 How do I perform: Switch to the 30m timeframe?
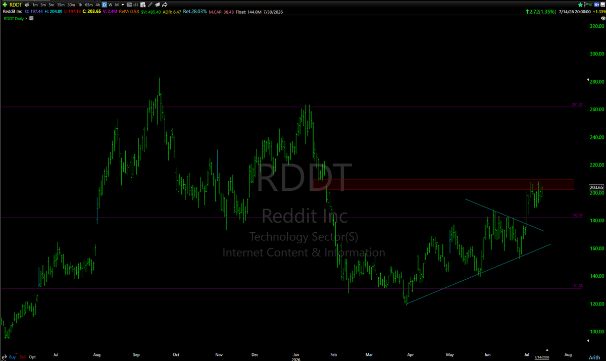click(x=71, y=5)
